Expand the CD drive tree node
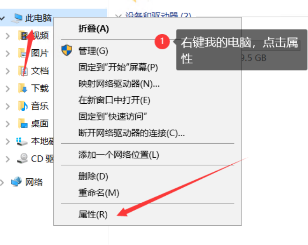The height and width of the screenshot is (245, 308). coord(7,159)
